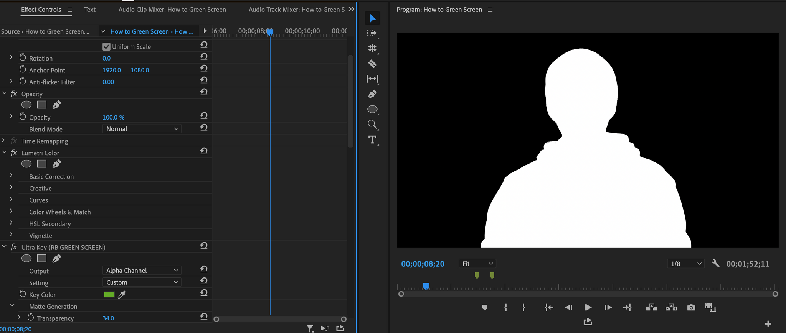Open the button editor plus icon
This screenshot has width=786, height=333.
(768, 324)
